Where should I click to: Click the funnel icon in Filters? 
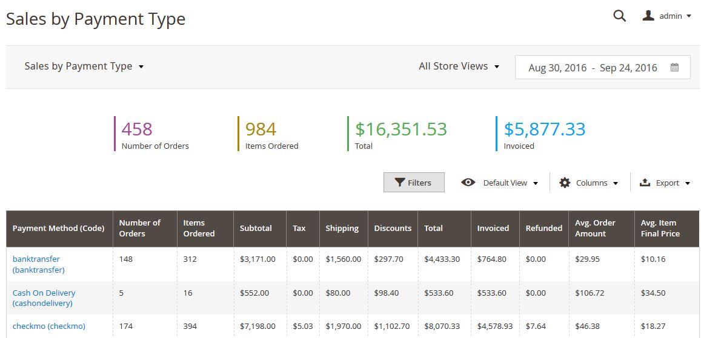400,183
